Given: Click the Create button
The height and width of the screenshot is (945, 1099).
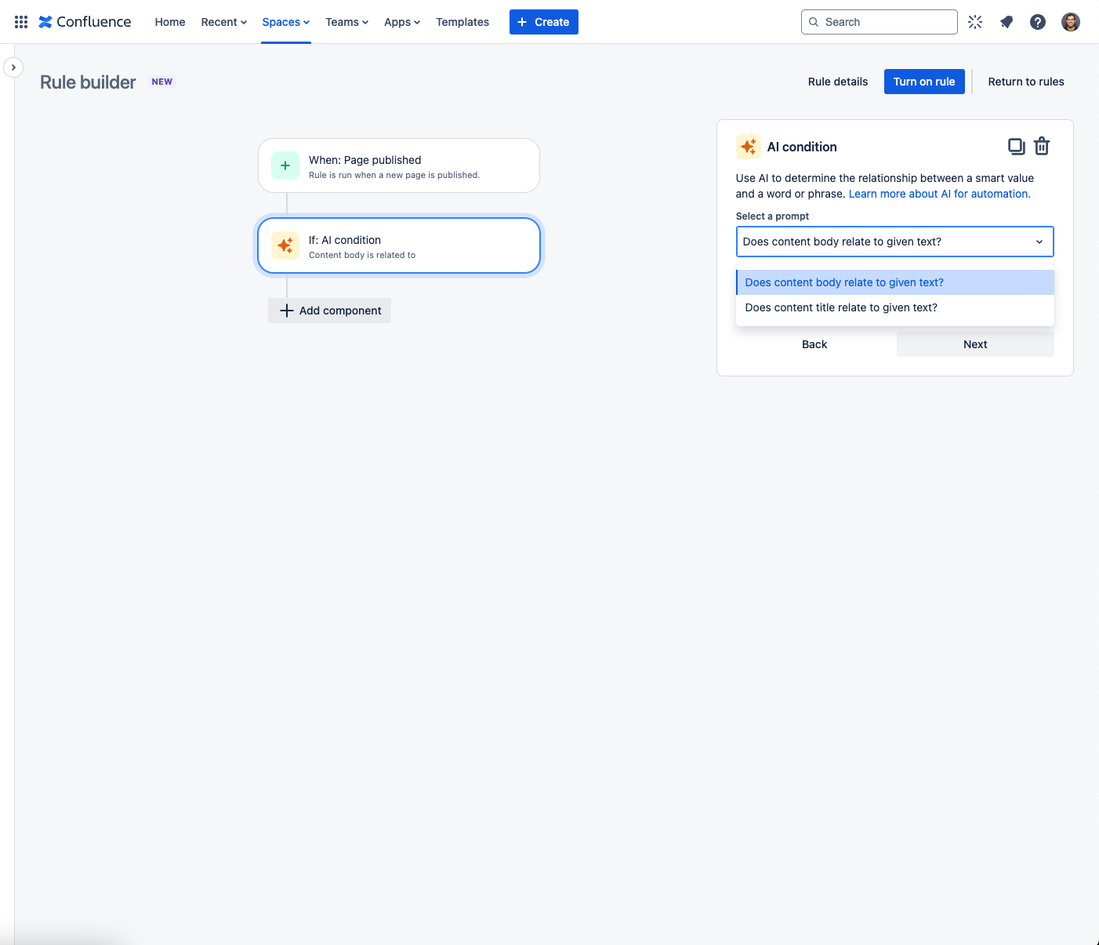Looking at the screenshot, I should (x=544, y=22).
